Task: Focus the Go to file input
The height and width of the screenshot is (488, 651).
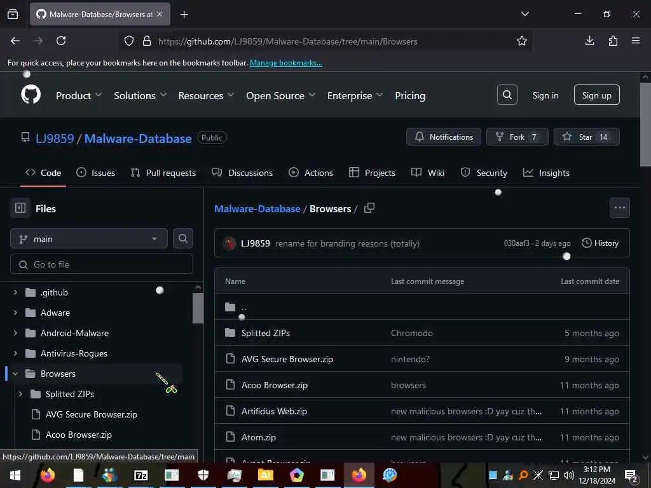Action: pyautogui.click(x=102, y=264)
